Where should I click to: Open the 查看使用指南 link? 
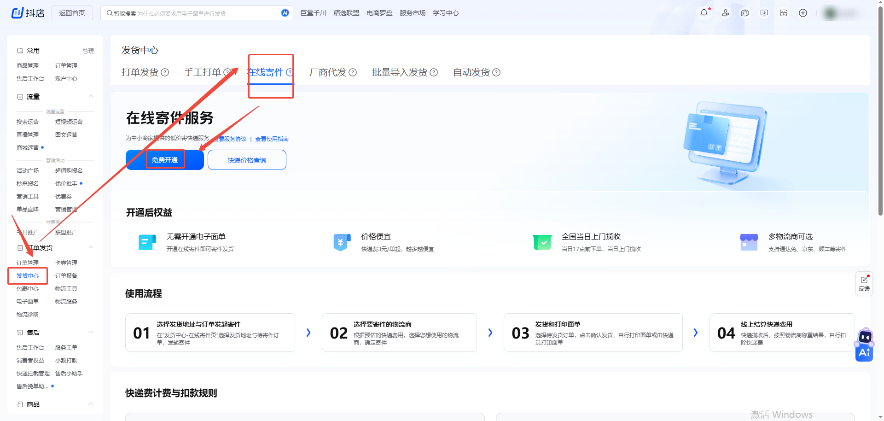[272, 139]
